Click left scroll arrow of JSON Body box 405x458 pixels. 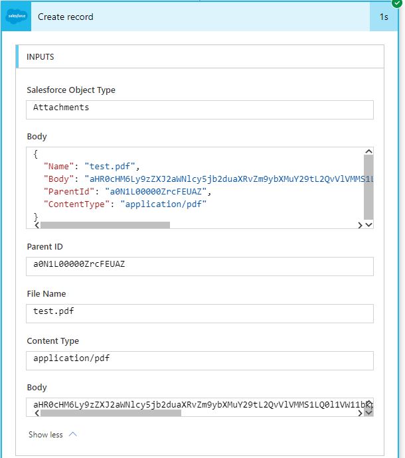tap(36, 225)
